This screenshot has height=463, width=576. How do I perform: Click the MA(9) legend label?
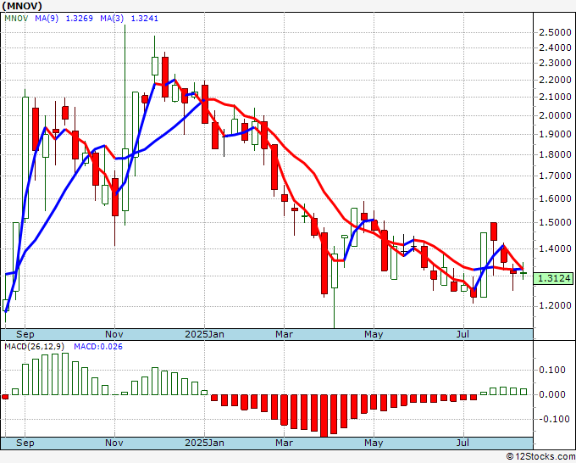click(47, 19)
